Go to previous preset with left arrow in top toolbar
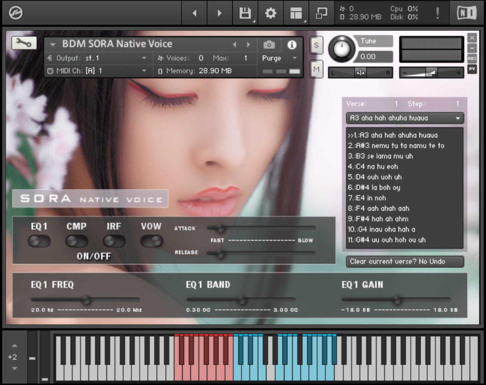Viewport: 486px width, 385px height. 194,13
